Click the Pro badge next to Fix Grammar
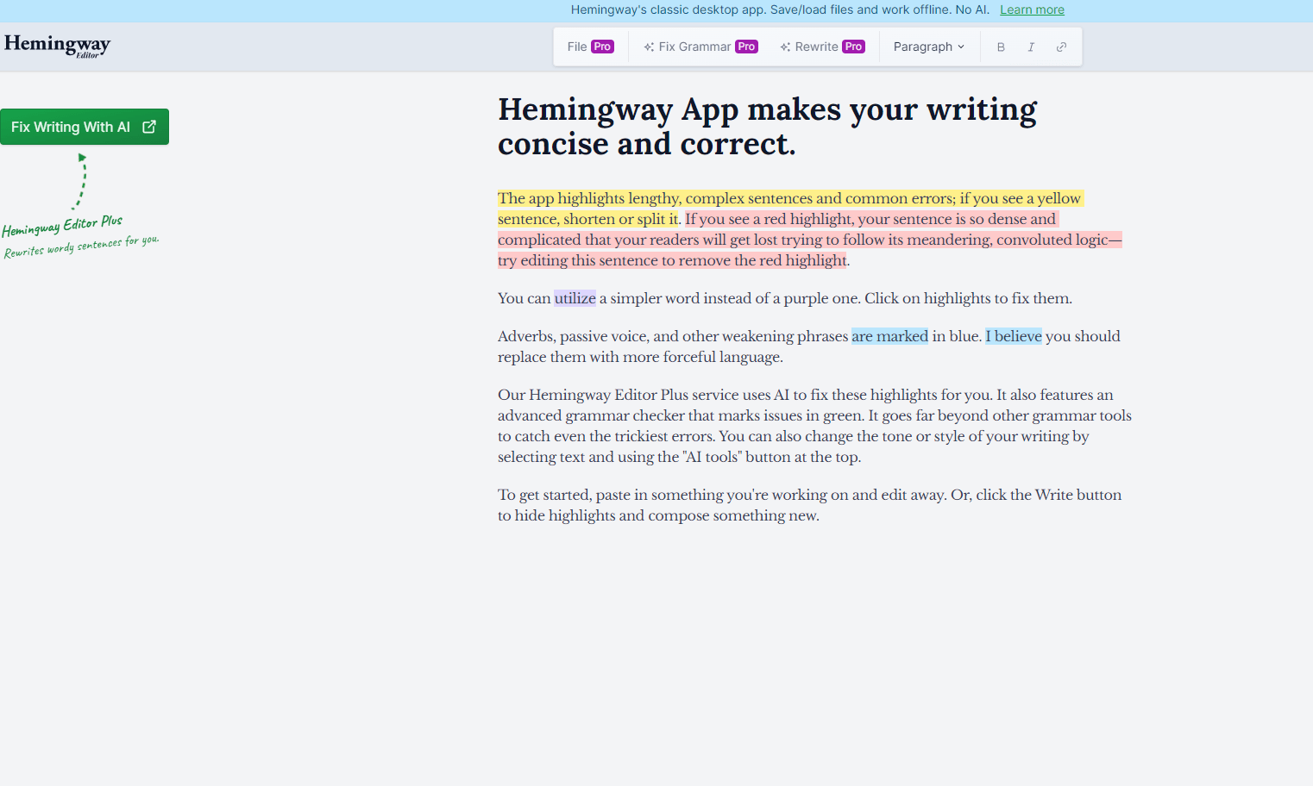This screenshot has height=786, width=1313. click(746, 47)
